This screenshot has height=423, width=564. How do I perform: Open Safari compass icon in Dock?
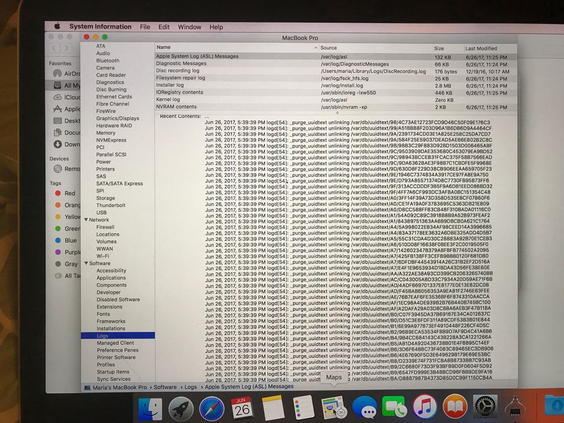[212, 409]
